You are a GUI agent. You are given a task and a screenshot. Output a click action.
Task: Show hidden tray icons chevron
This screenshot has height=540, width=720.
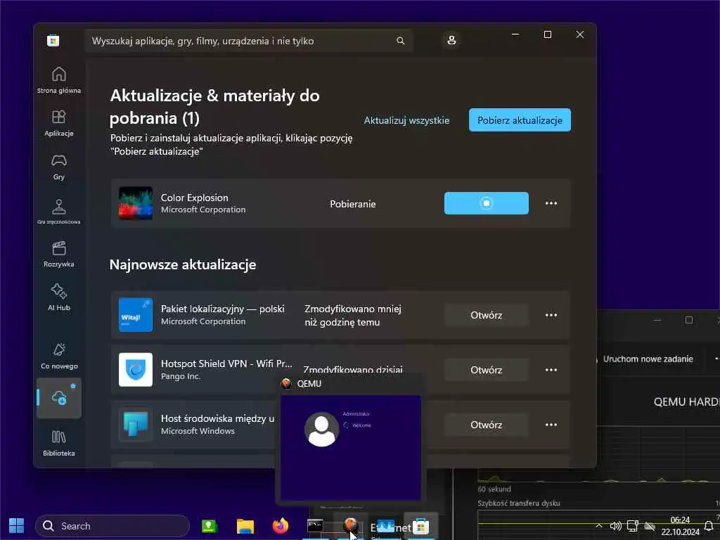point(599,526)
